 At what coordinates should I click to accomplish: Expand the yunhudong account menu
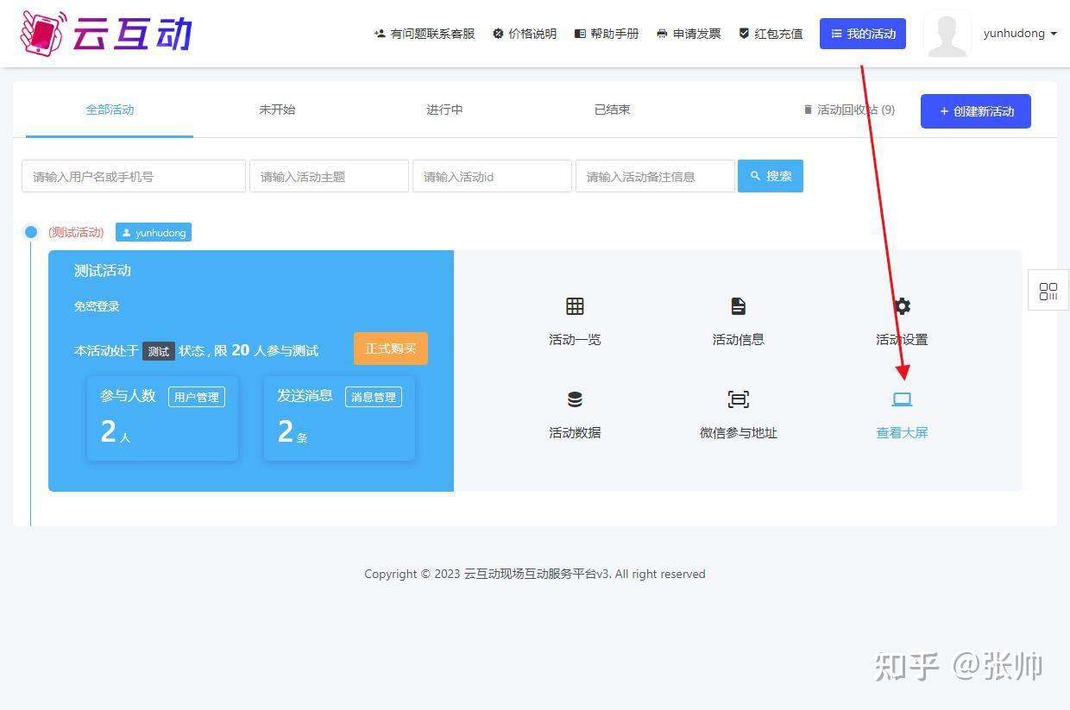pos(1020,34)
